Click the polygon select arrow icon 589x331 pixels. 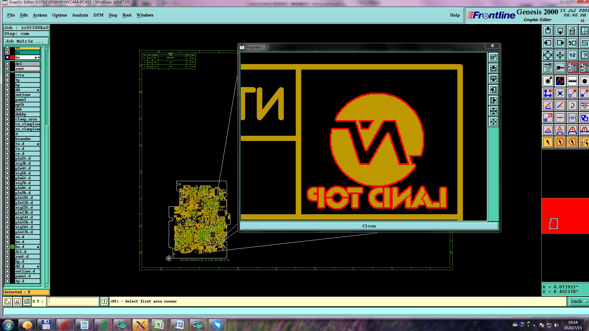pos(572,142)
